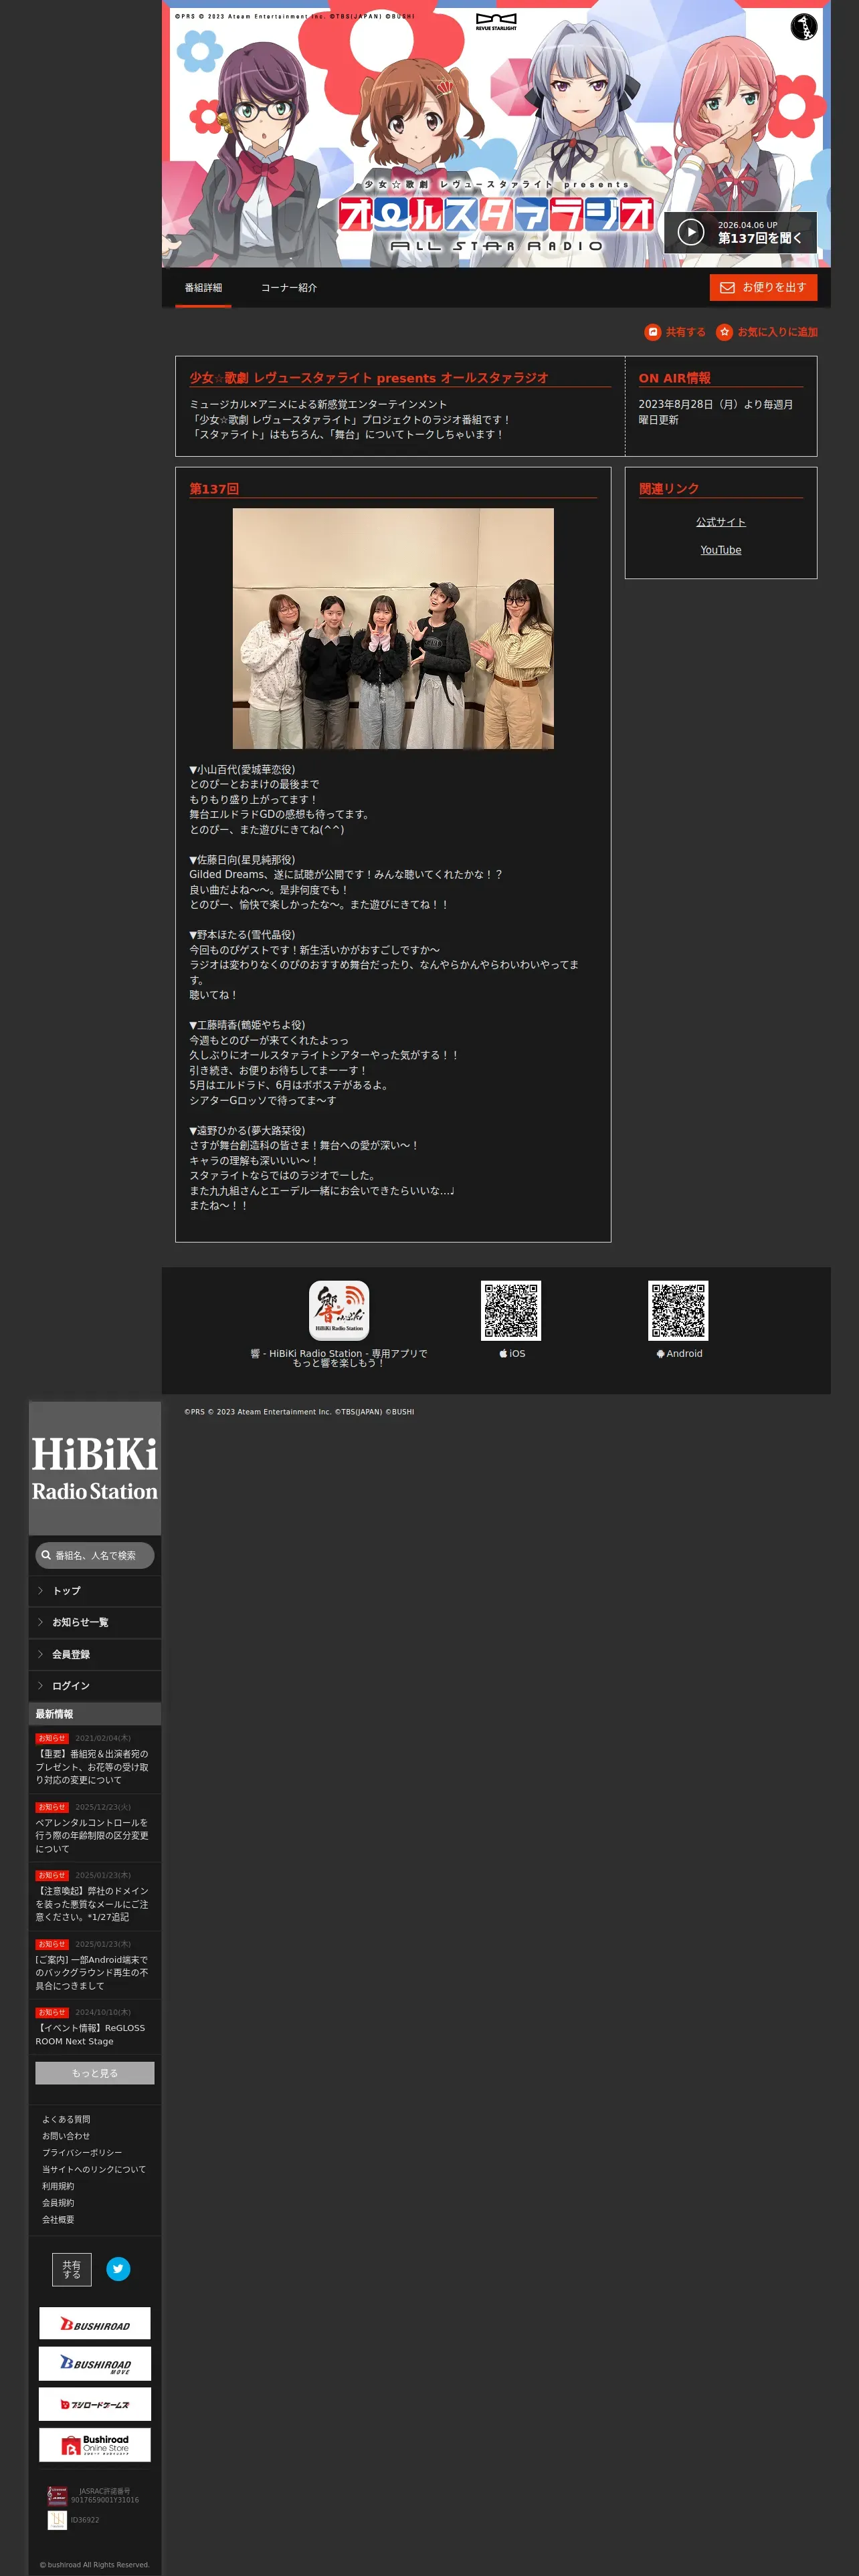Click the iOS QR code
This screenshot has height=2576, width=859.
pos(511,1310)
